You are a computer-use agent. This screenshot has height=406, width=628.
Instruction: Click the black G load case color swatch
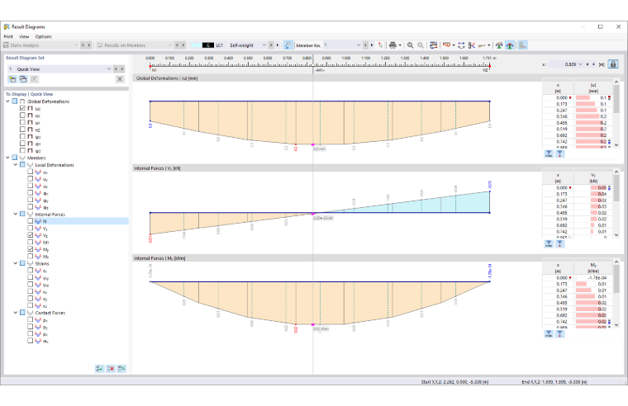pyautogui.click(x=208, y=45)
